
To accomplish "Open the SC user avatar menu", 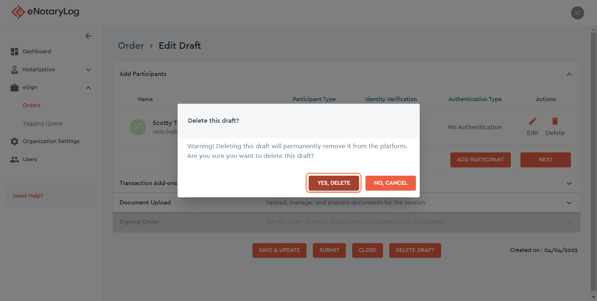I will click(577, 13).
